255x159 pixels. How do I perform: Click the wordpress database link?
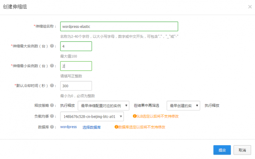(x=68, y=127)
